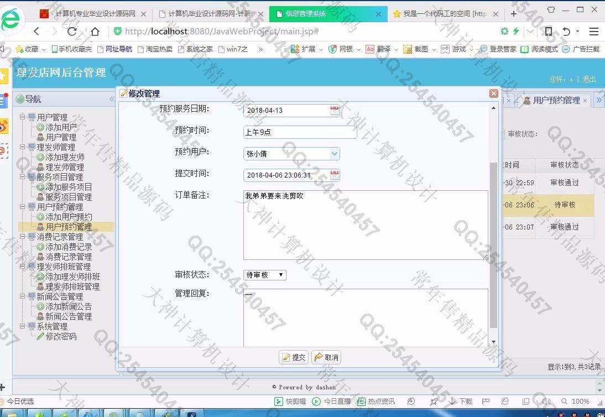Open 下载 downloads in status bar
The height and width of the screenshot is (417, 605).
[461, 402]
